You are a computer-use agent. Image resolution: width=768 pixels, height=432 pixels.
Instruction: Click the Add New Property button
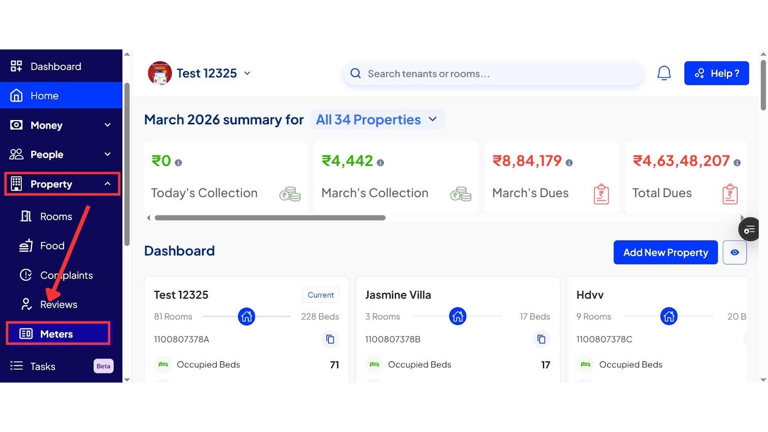[665, 252]
